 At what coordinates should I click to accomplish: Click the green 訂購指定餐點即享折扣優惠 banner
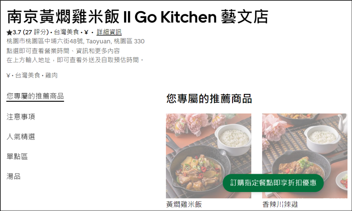273,183
